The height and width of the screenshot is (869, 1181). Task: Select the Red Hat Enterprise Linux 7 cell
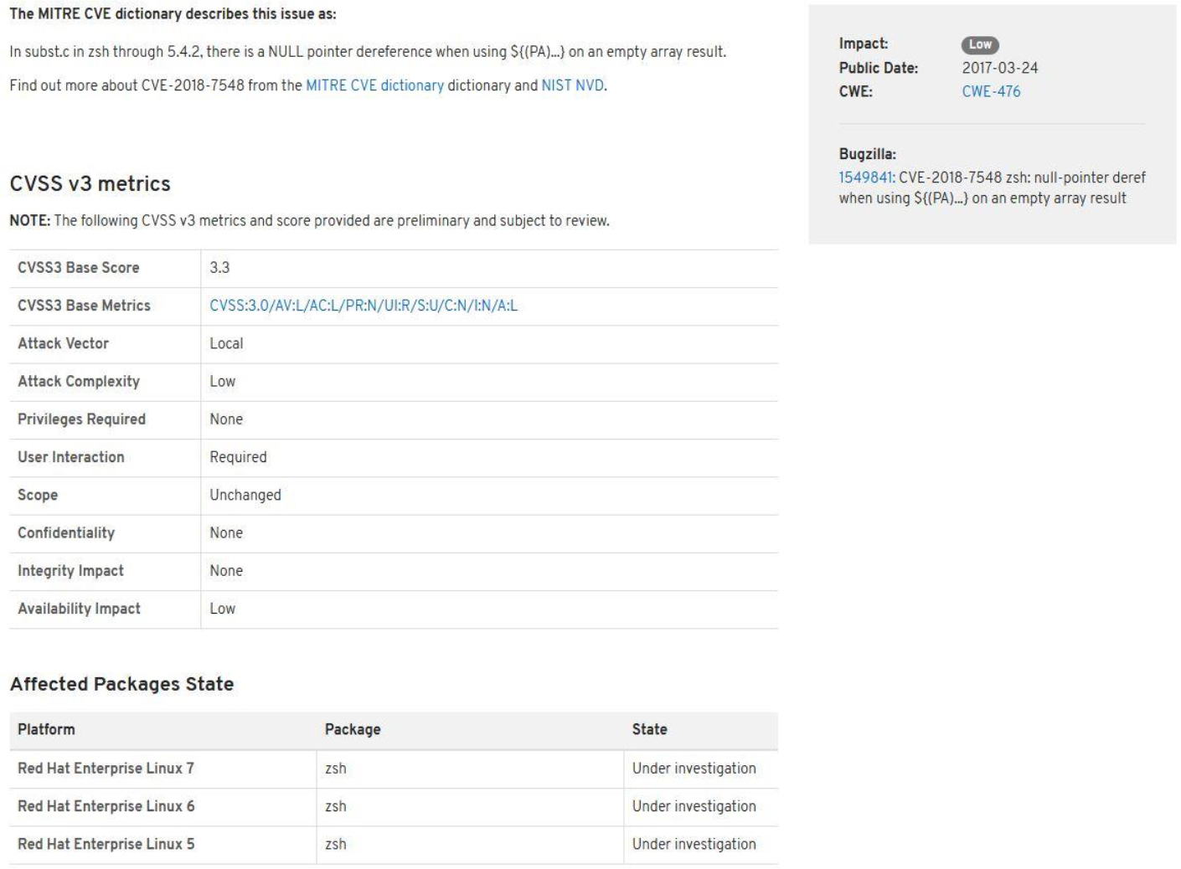click(106, 769)
